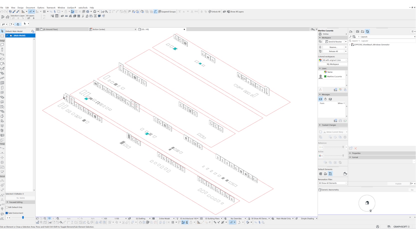Screen dimensions: 416x233
Task: Open the Renovation Filter dropdown
Action: pyautogui.click(x=333, y=183)
